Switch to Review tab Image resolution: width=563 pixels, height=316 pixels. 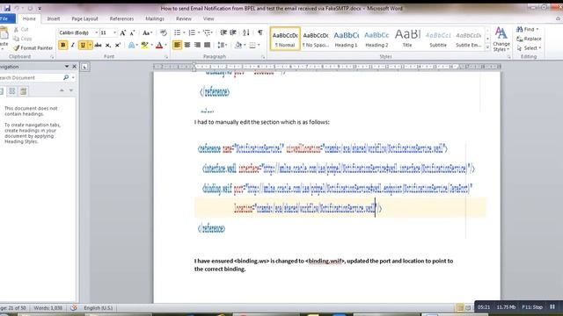[x=184, y=18]
